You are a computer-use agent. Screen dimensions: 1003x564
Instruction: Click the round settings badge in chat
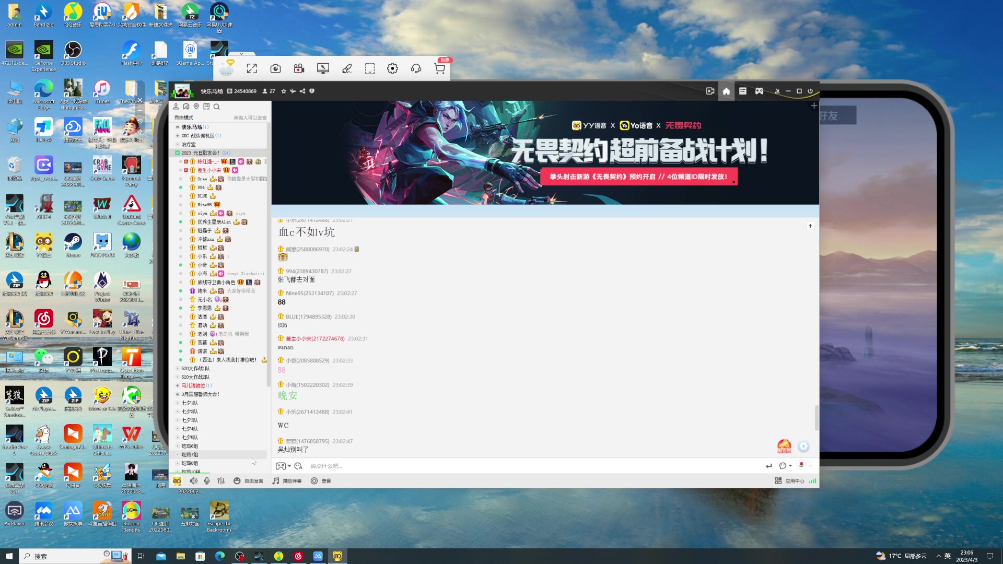(803, 446)
